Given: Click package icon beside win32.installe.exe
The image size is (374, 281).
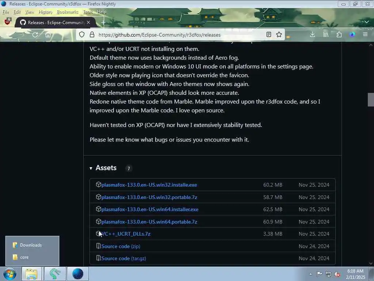Looking at the screenshot, I should coord(98,184).
